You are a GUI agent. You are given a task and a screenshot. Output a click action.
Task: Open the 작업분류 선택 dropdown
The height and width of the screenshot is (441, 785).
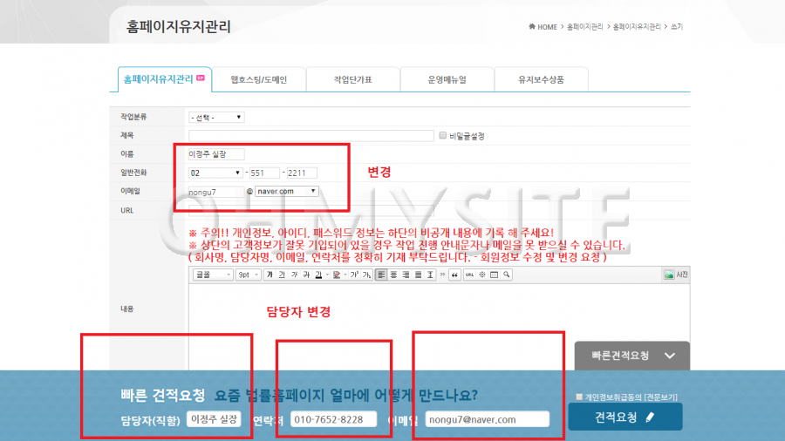coord(216,117)
